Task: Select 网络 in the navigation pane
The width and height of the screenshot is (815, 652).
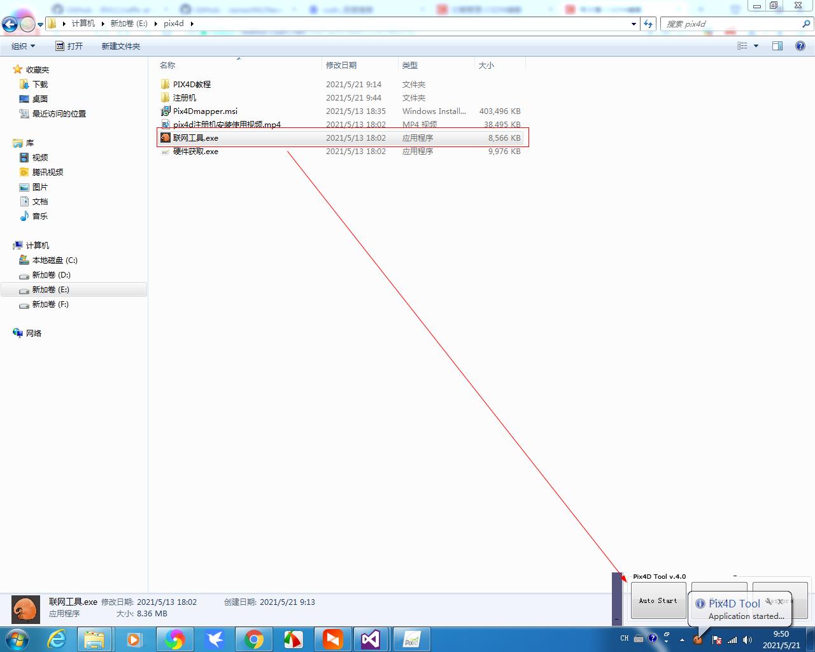Action: click(x=34, y=333)
